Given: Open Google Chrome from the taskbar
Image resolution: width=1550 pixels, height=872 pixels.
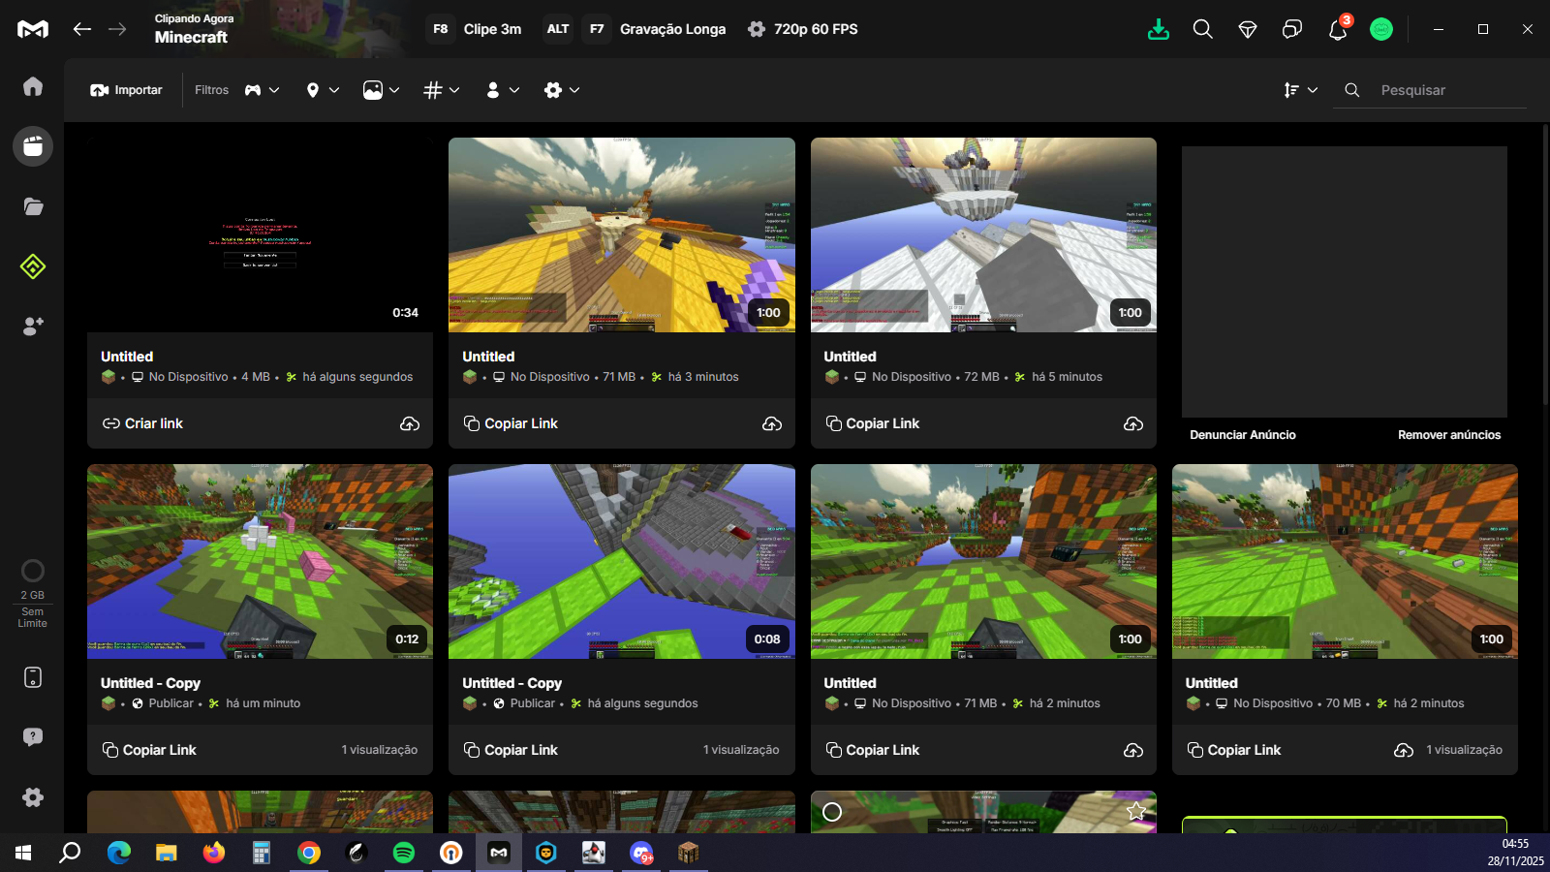Looking at the screenshot, I should [x=309, y=853].
